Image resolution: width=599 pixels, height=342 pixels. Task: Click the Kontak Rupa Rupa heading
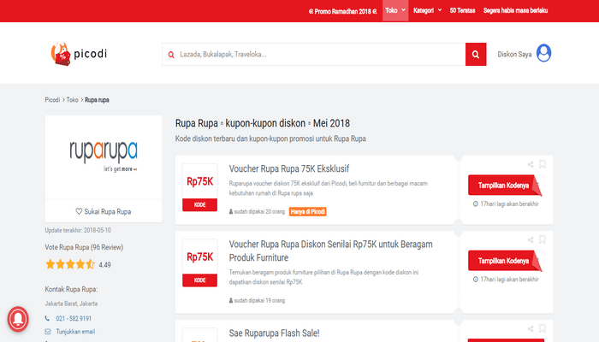(x=71, y=289)
